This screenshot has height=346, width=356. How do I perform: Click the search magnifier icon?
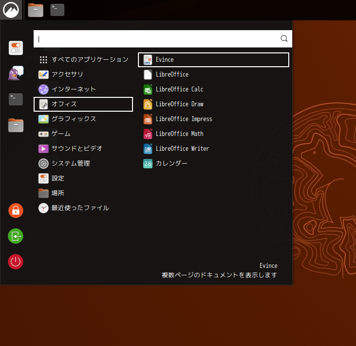tap(284, 39)
